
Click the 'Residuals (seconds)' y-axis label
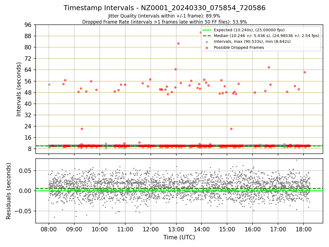8,191
